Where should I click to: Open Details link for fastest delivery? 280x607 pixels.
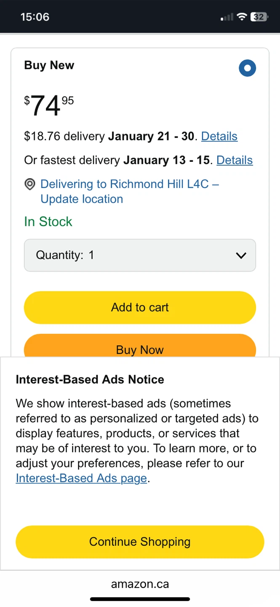[234, 160]
